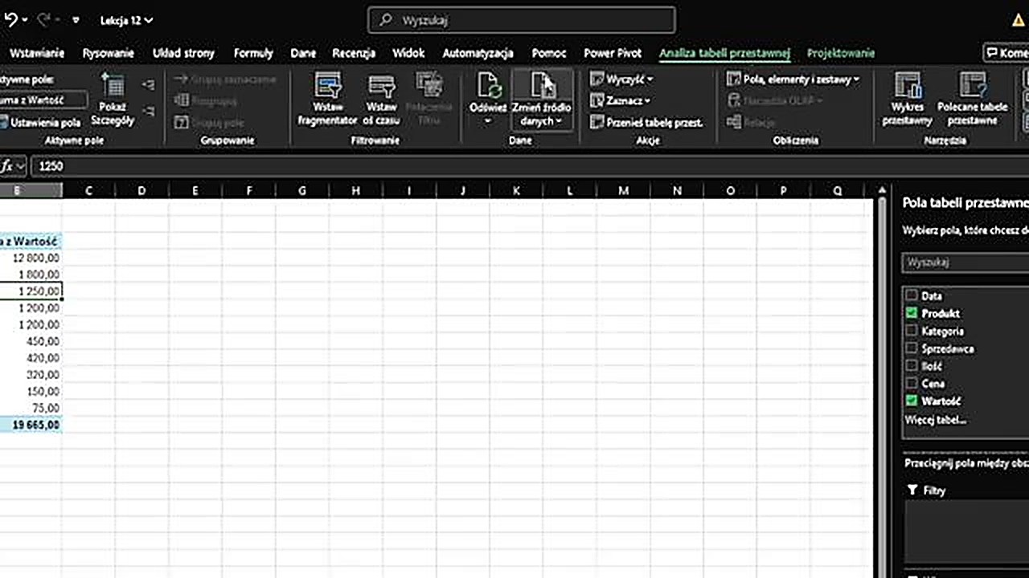Expand the Wyczyść dropdown
The image size is (1029, 578).
[x=621, y=79]
